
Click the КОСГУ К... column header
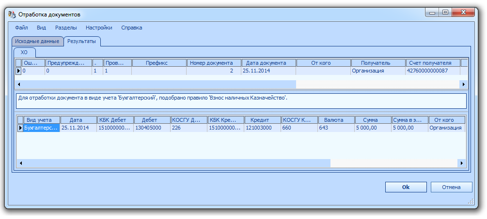coord(299,120)
